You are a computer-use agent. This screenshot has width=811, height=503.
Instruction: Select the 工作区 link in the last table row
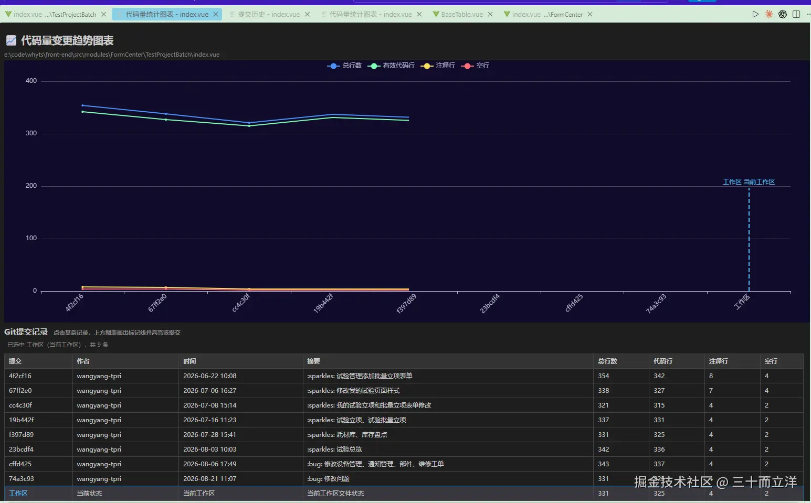[x=18, y=494]
